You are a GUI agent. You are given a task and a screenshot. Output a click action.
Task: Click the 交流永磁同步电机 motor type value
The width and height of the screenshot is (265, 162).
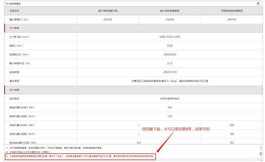coord(170,99)
